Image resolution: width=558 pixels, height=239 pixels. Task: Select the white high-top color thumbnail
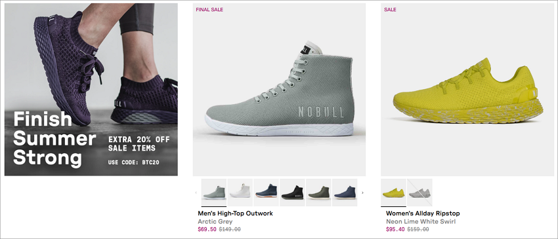(x=240, y=193)
